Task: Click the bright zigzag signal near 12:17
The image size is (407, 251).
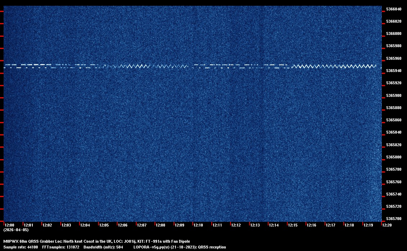Action: pyautogui.click(x=330, y=66)
